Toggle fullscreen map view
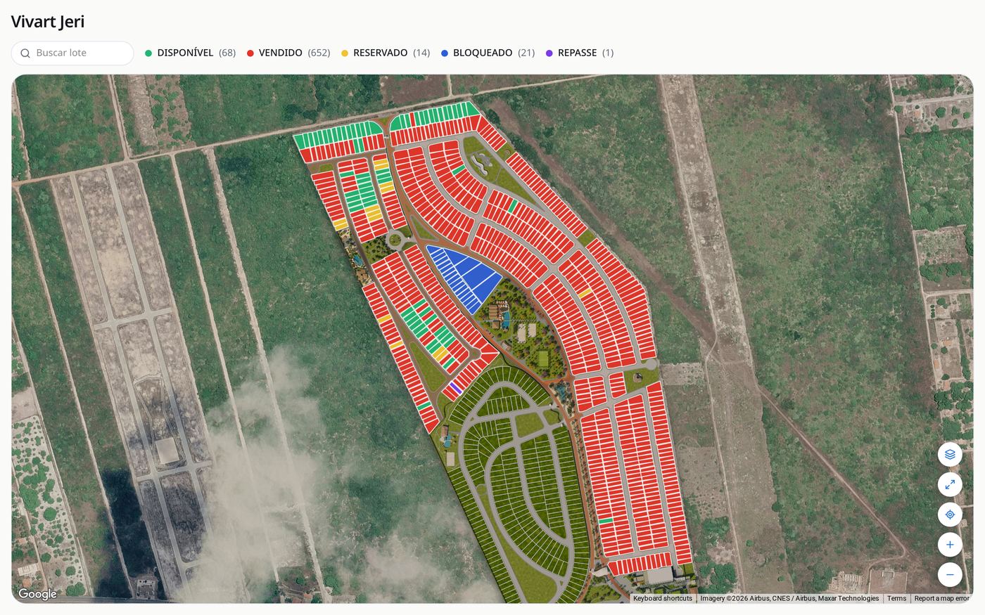Image resolution: width=985 pixels, height=615 pixels. click(950, 484)
